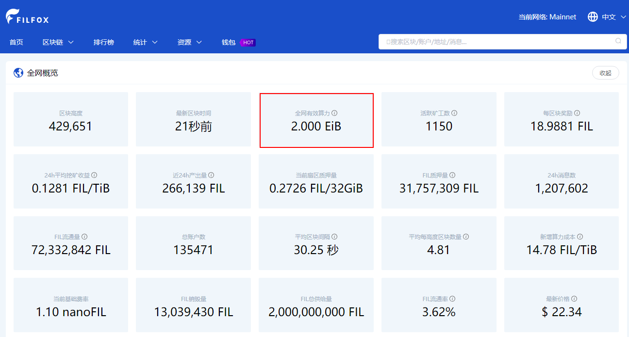This screenshot has height=337, width=629.
Task: Click info icon next to FIL流通率
Action: pyautogui.click(x=452, y=299)
